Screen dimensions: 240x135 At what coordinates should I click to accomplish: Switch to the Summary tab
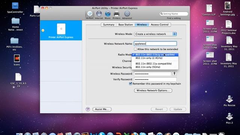(109, 25)
